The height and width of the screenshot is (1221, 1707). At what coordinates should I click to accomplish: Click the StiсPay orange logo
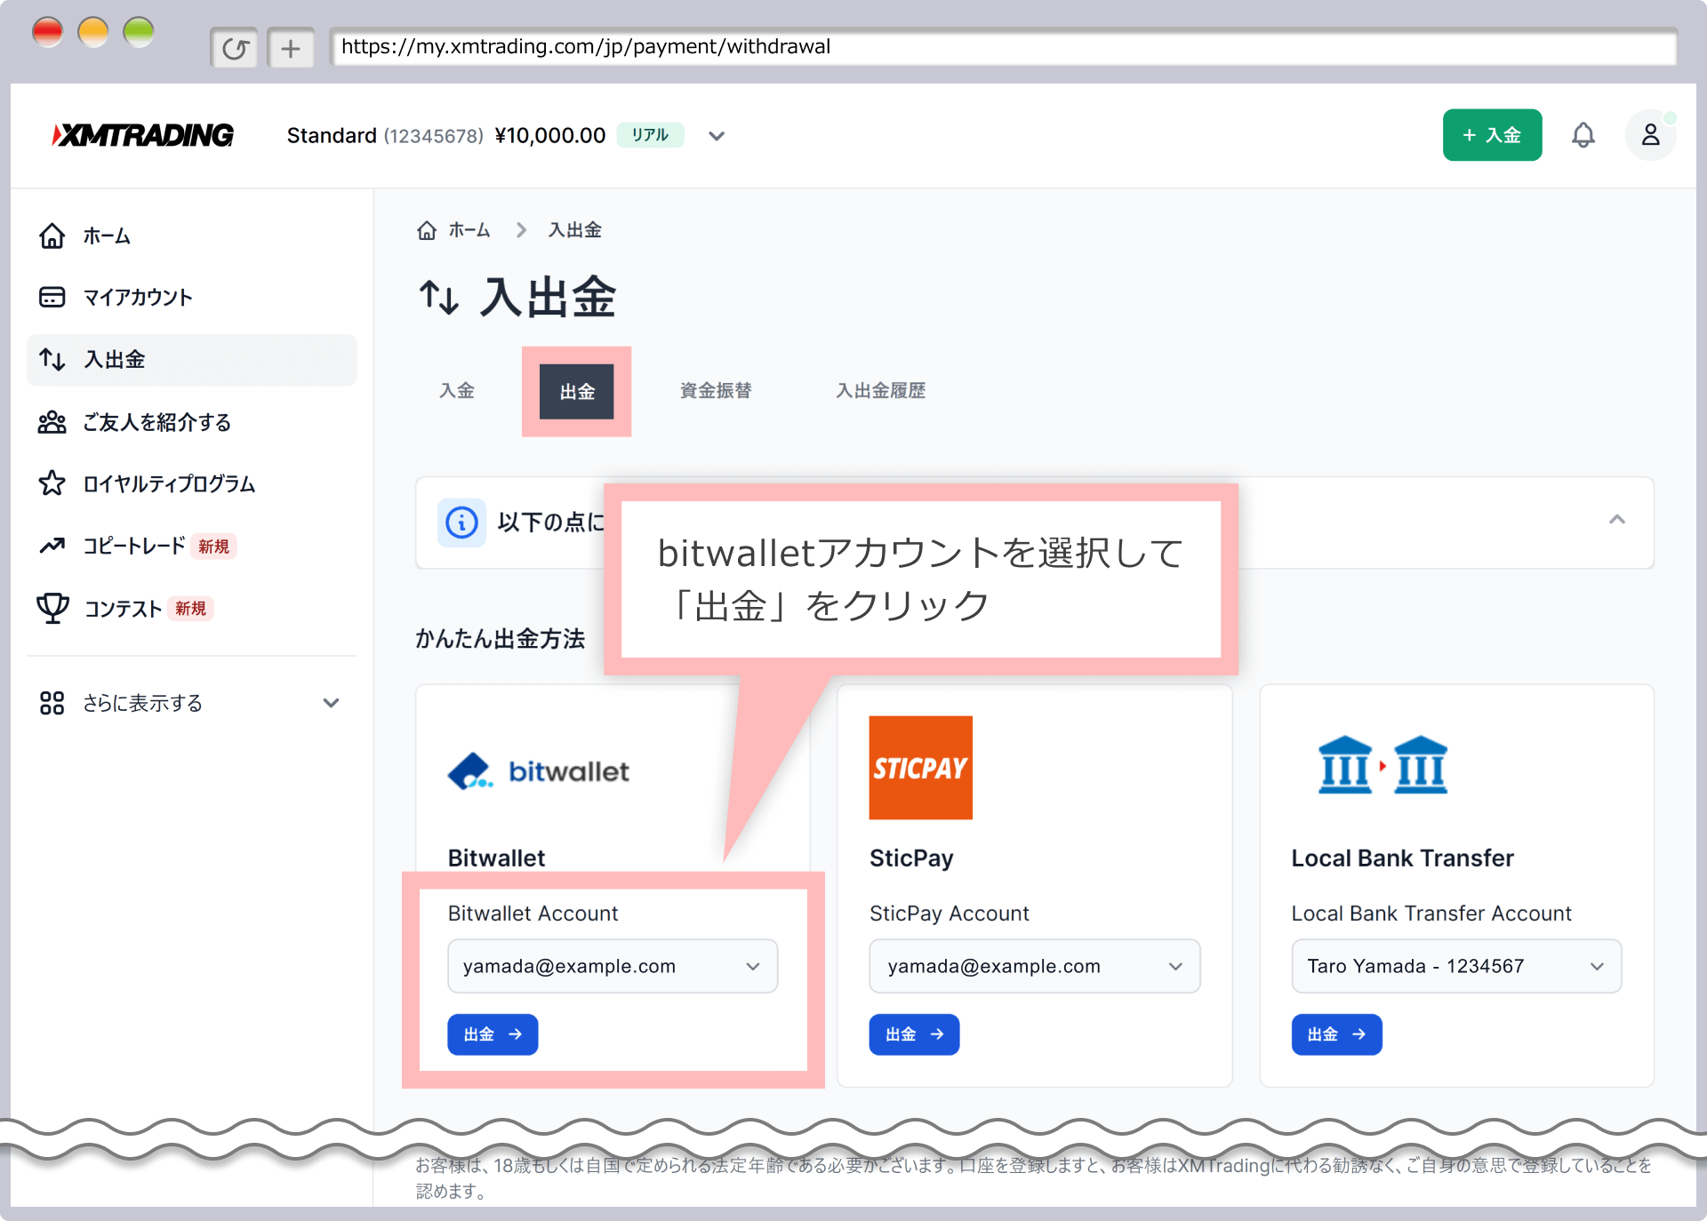pos(920,768)
